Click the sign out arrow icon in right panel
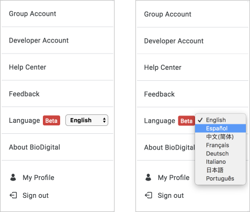 point(149,195)
